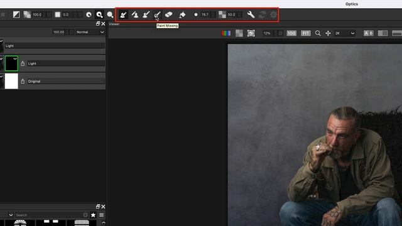Set viewer zoom to 100
This screenshot has height=226, width=402.
point(291,33)
